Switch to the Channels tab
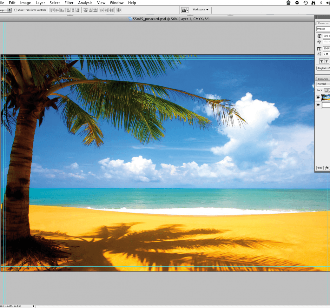This screenshot has height=308, width=330. (x=323, y=79)
